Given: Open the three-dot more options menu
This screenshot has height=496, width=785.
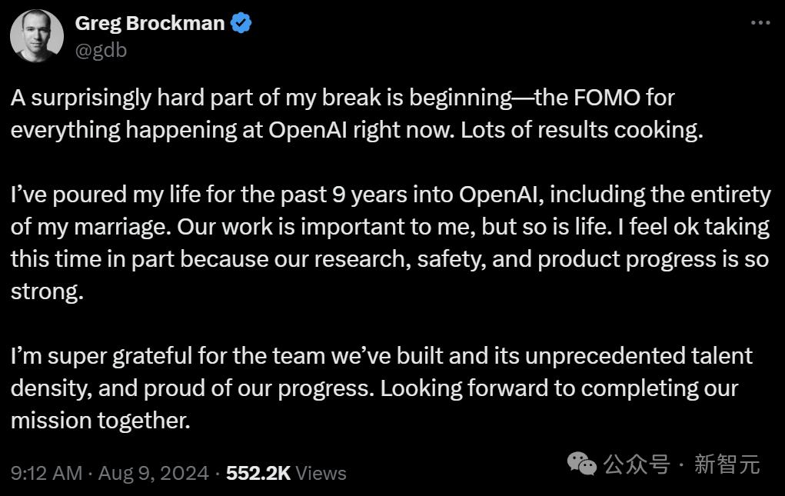Looking at the screenshot, I should [x=760, y=23].
